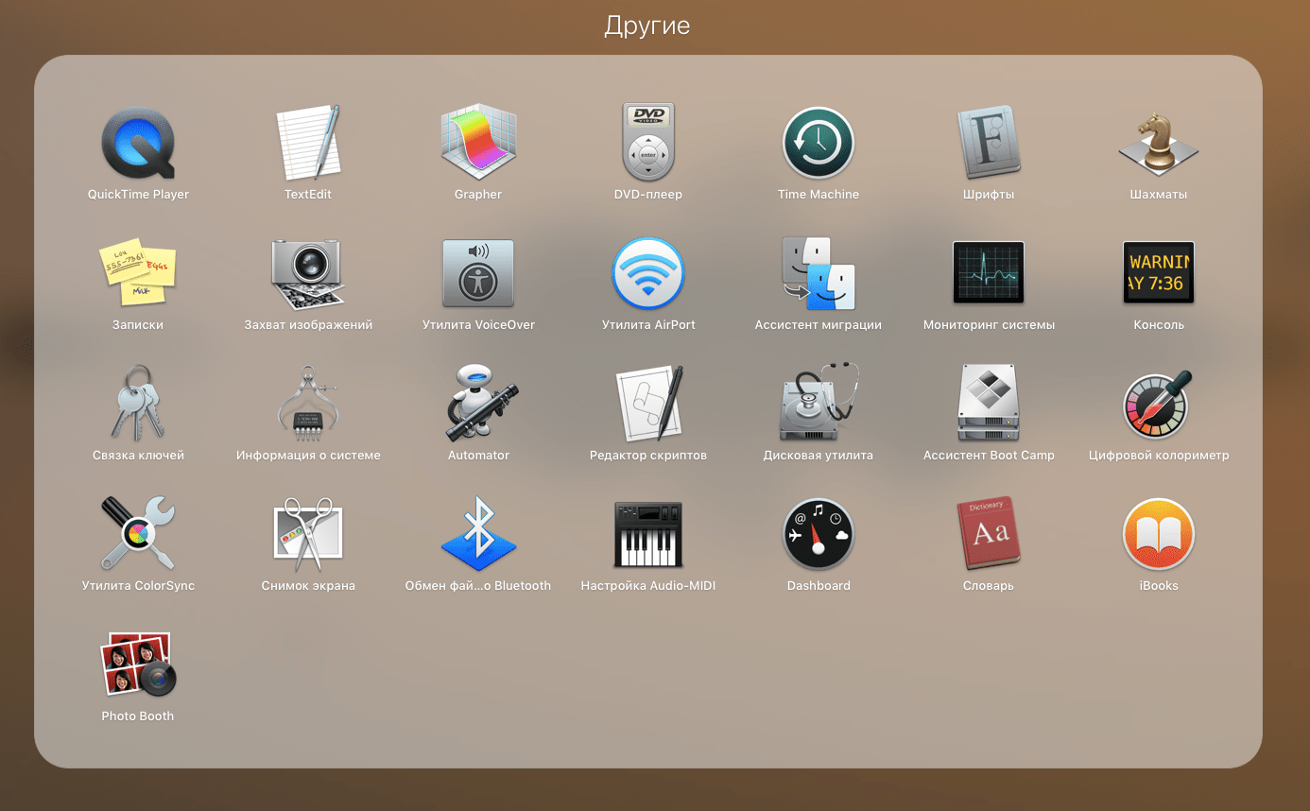Open Утилита VoiceOver

point(478,273)
